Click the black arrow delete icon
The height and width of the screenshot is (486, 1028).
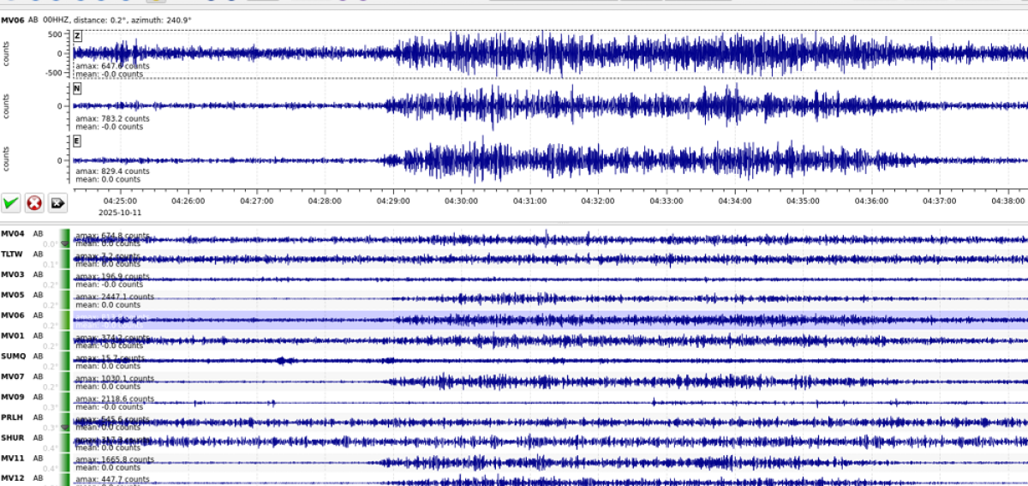pyautogui.click(x=57, y=203)
